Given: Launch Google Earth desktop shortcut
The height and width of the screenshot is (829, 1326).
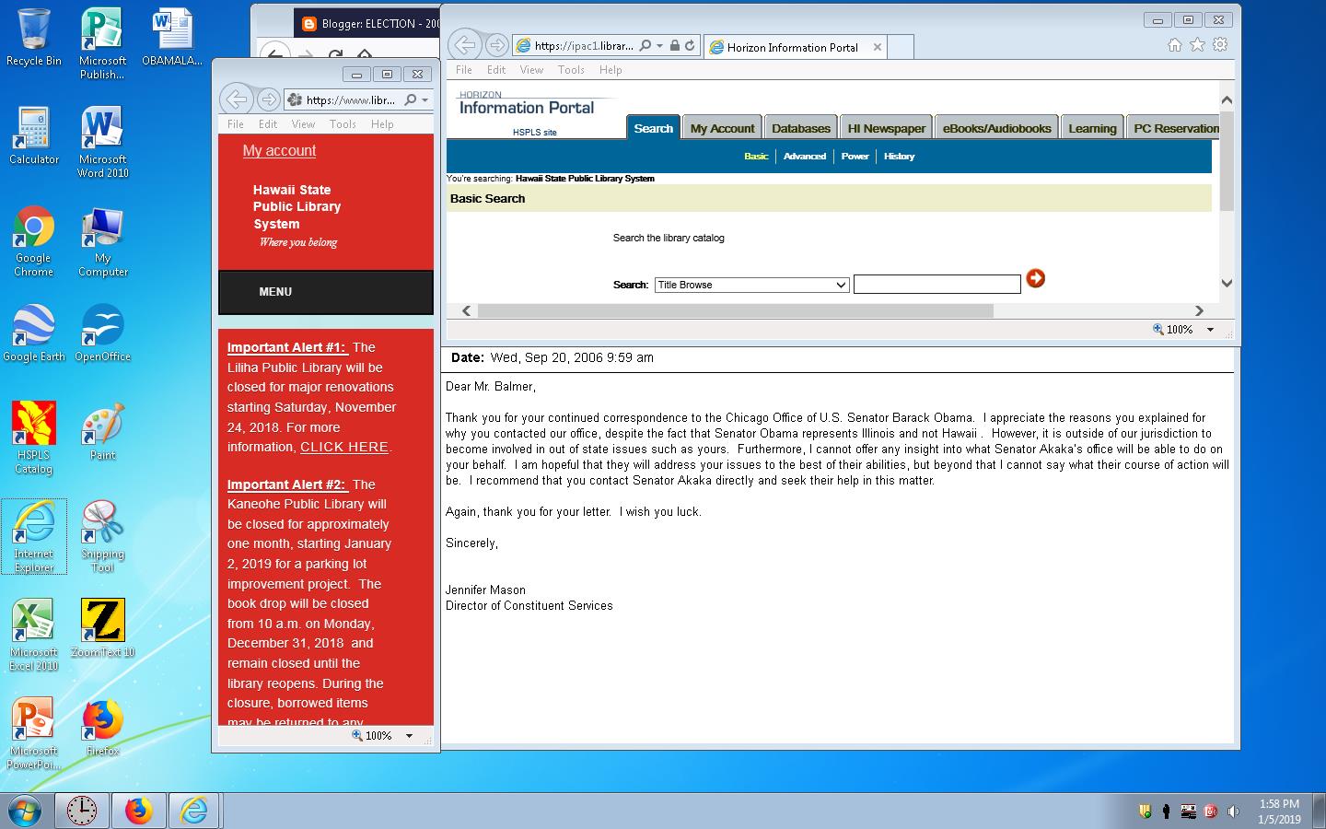Looking at the screenshot, I should click(x=33, y=333).
